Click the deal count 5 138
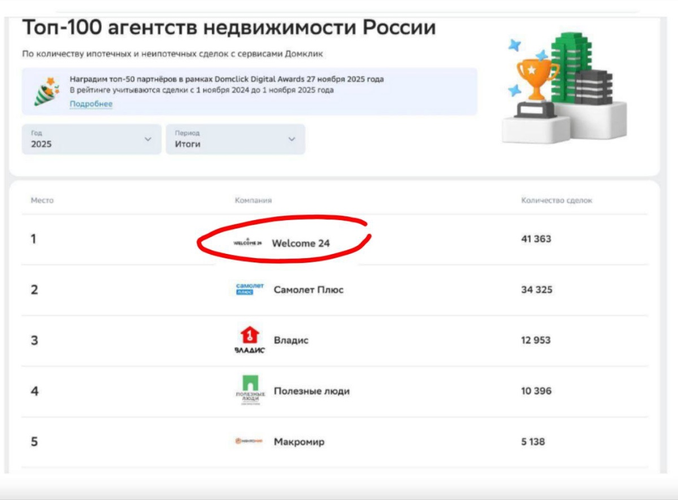Screen dimensions: 678x500 pyautogui.click(x=533, y=441)
